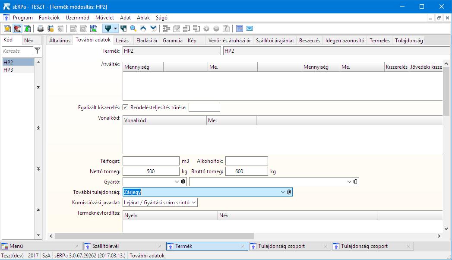
Task: Select HP3 in the product list
Action: click(9, 70)
